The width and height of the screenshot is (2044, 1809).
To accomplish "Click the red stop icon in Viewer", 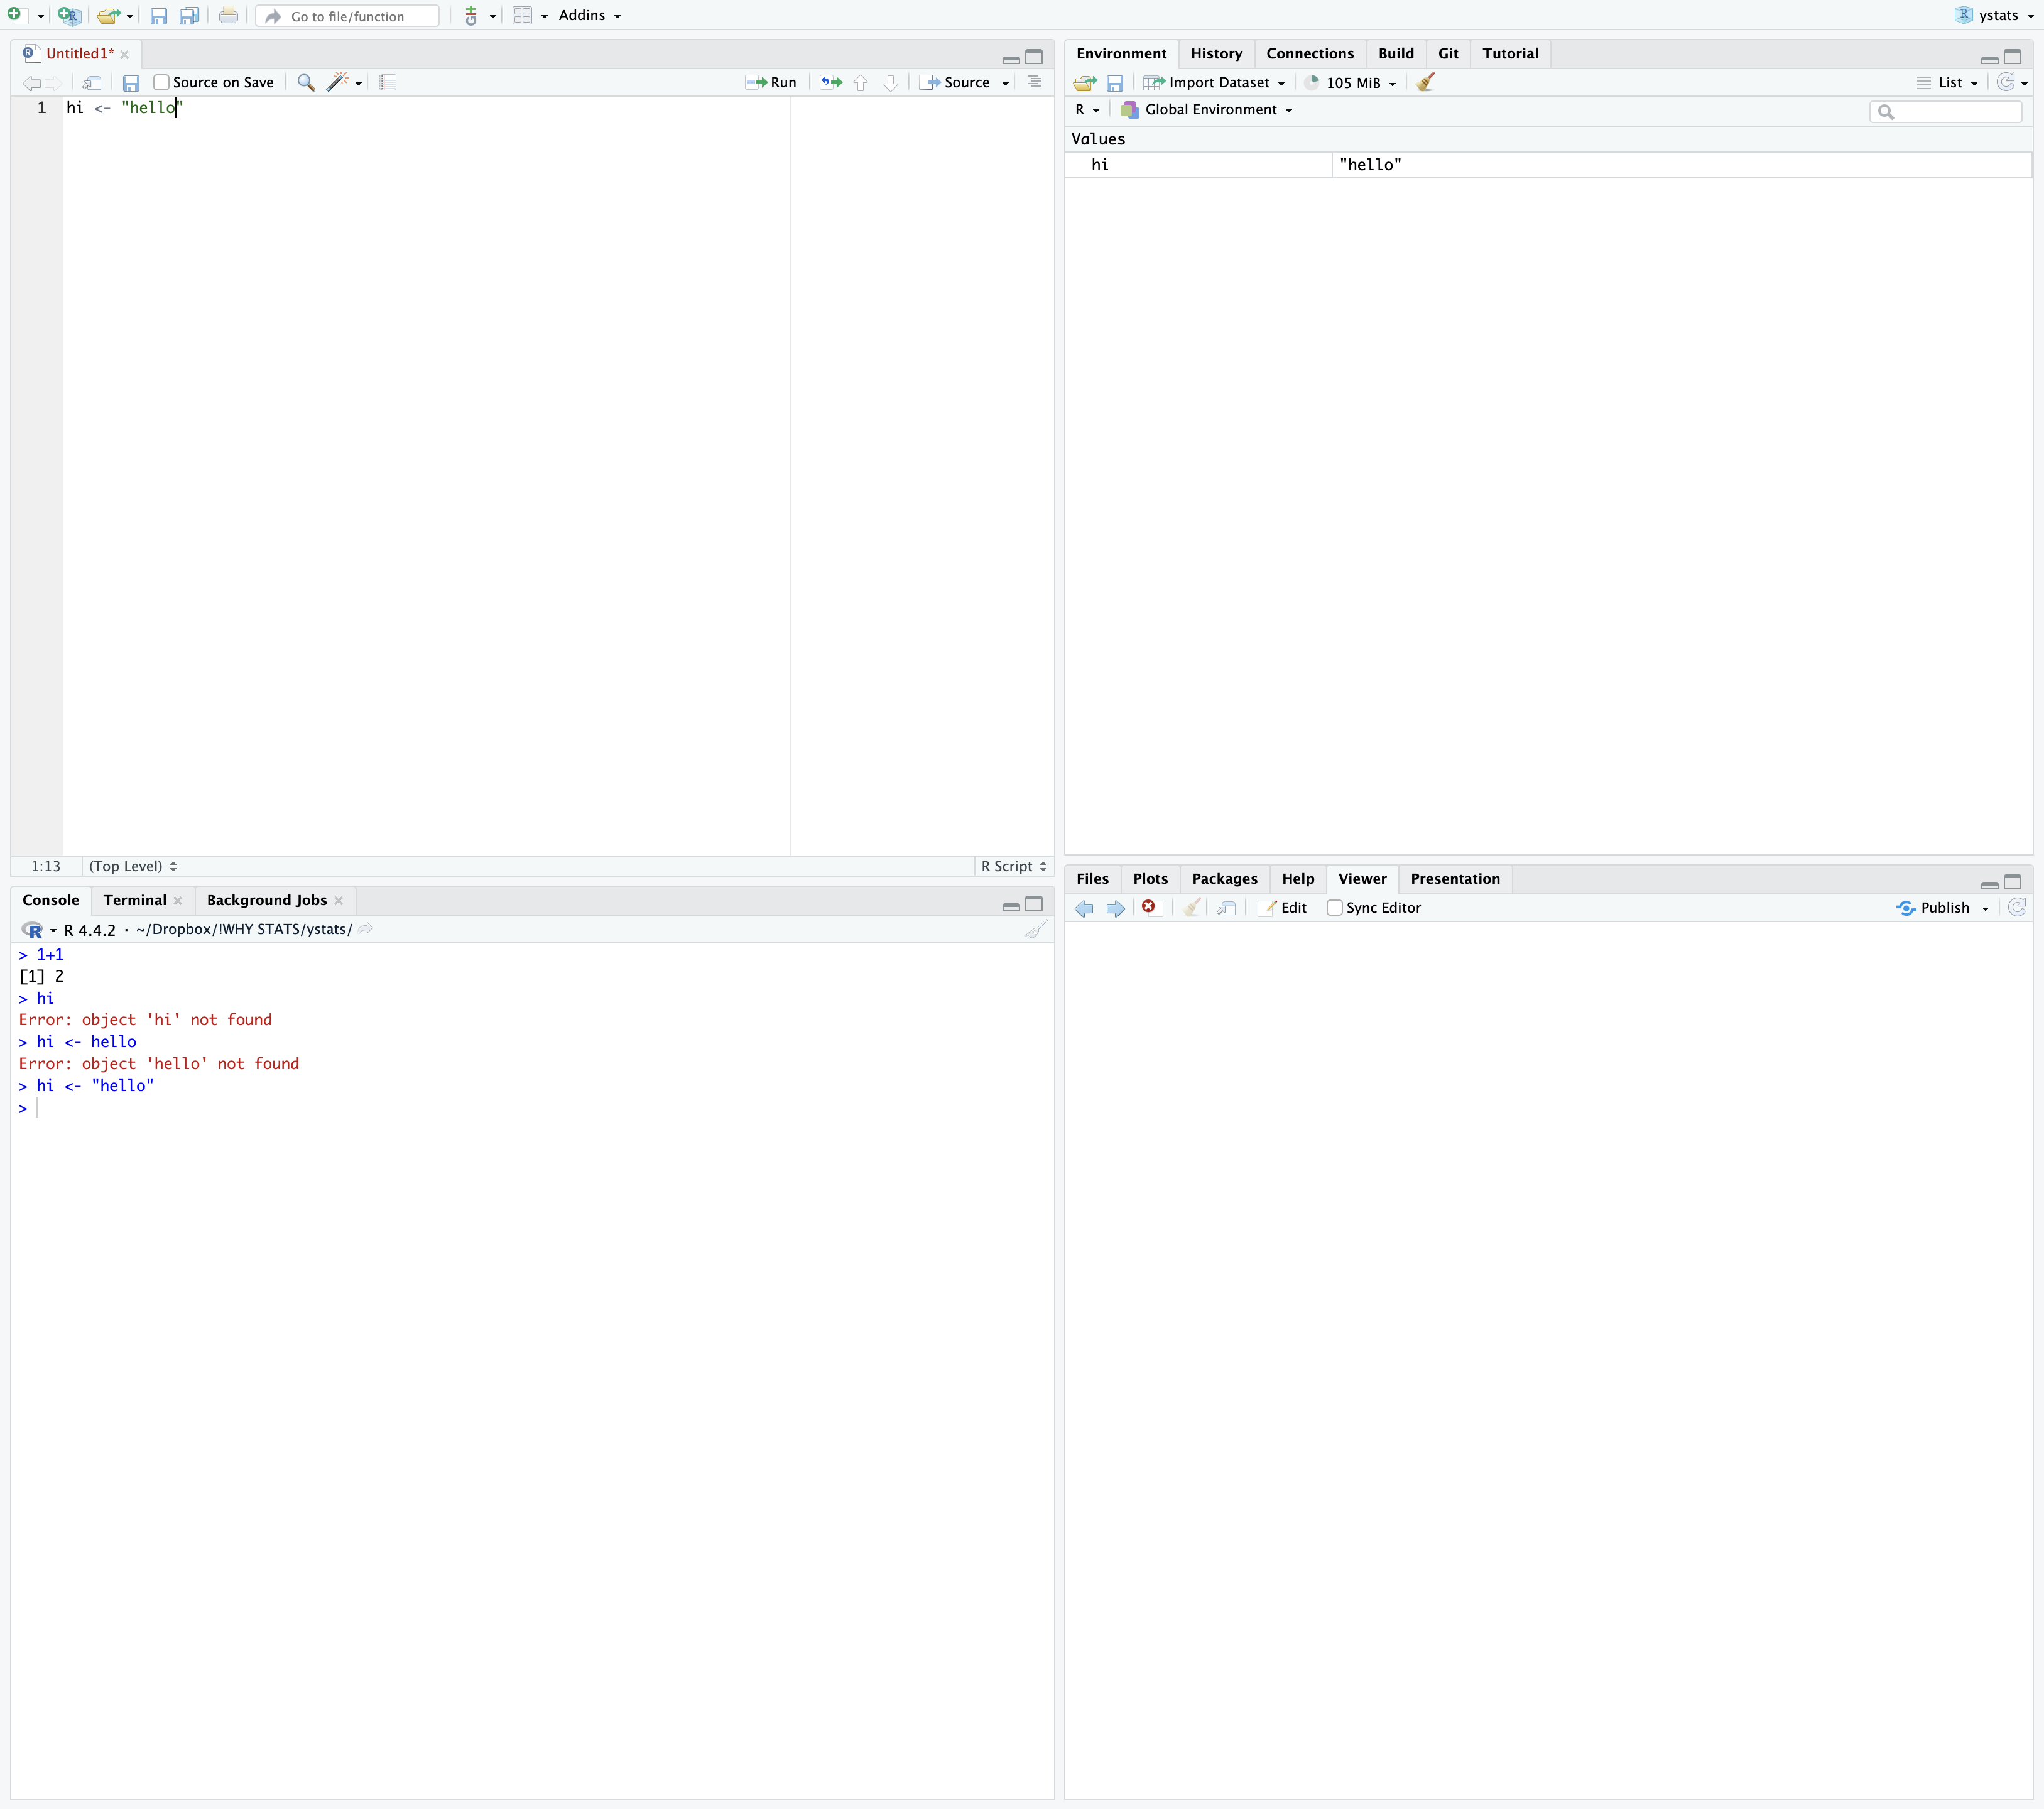I will 1149,907.
